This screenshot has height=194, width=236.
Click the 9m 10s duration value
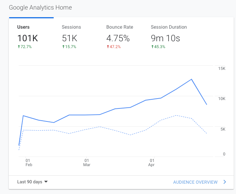coord(166,38)
